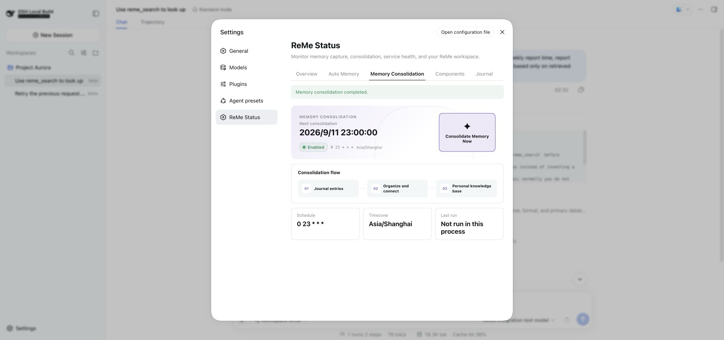Click the Workspaces search icon
The width and height of the screenshot is (724, 340).
(71, 53)
